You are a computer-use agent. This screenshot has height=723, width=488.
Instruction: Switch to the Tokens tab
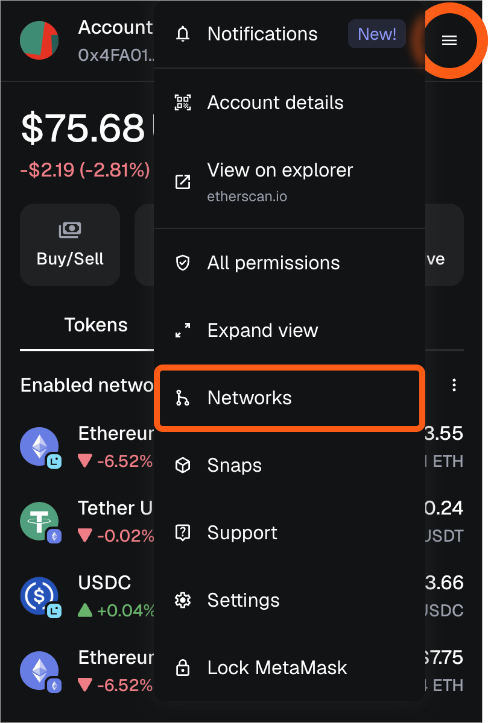pyautogui.click(x=96, y=325)
